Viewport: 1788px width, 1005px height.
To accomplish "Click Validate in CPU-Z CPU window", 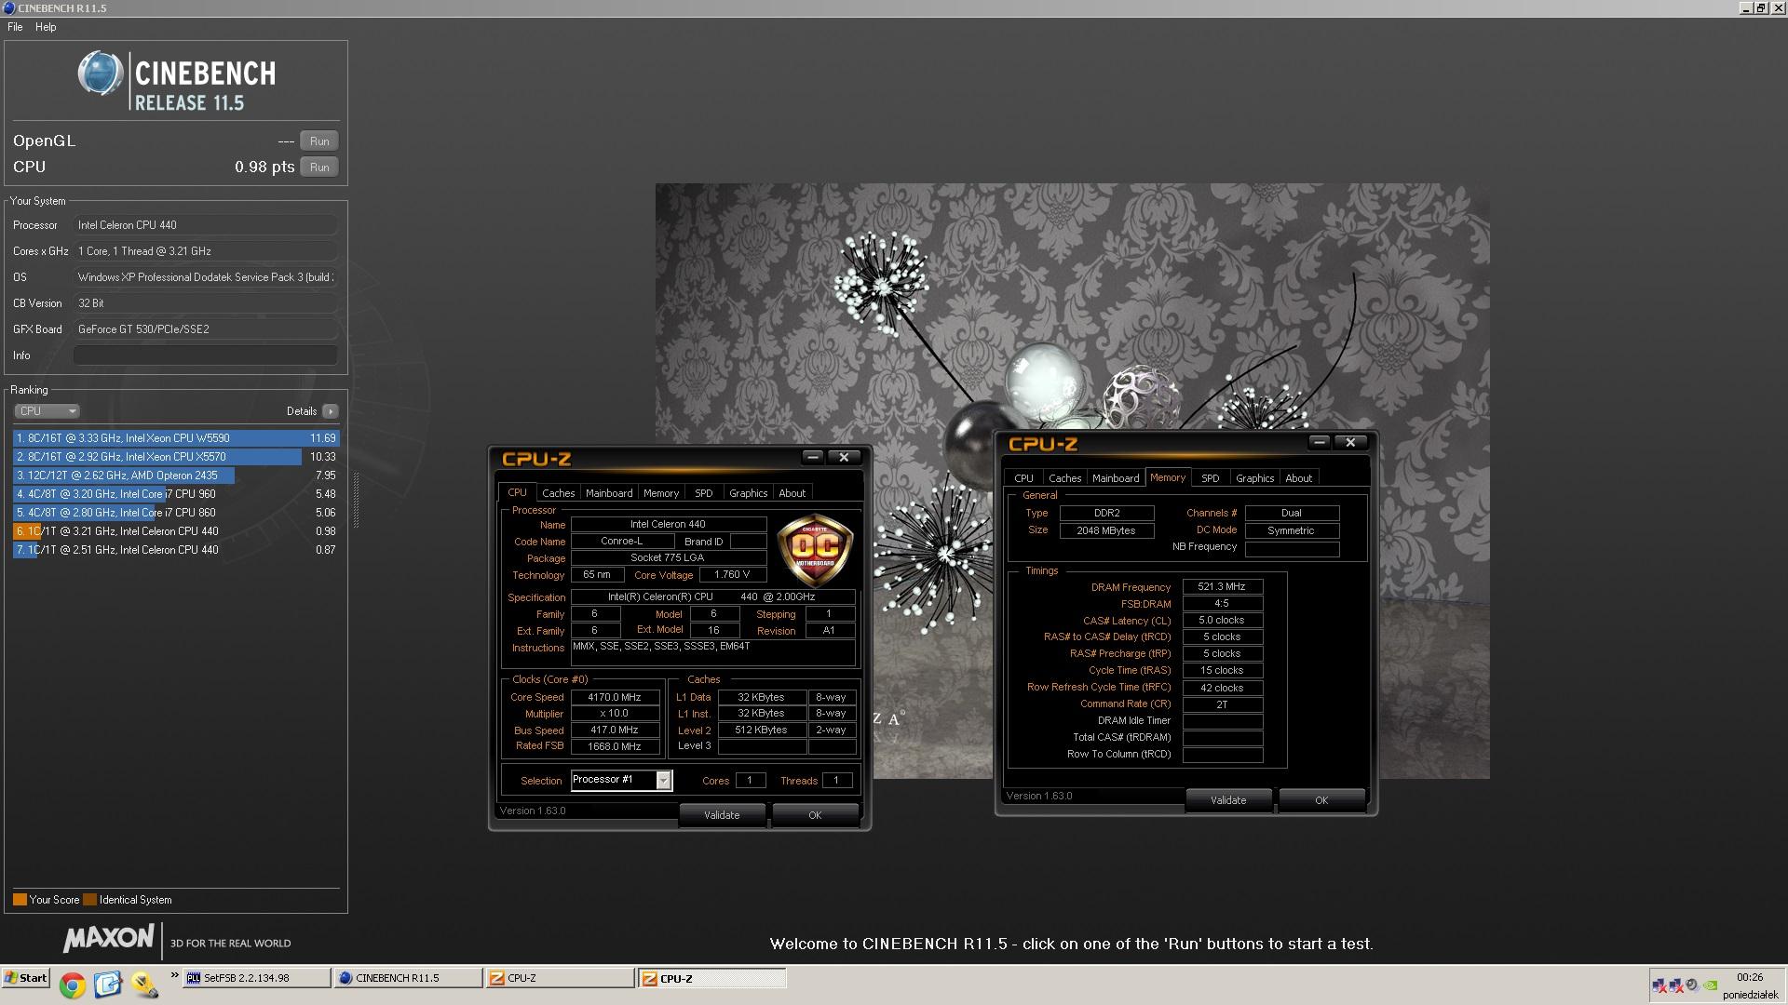I will 722,815.
